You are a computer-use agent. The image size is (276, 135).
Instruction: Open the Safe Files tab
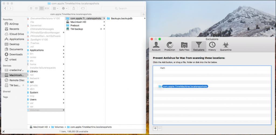point(184,47)
